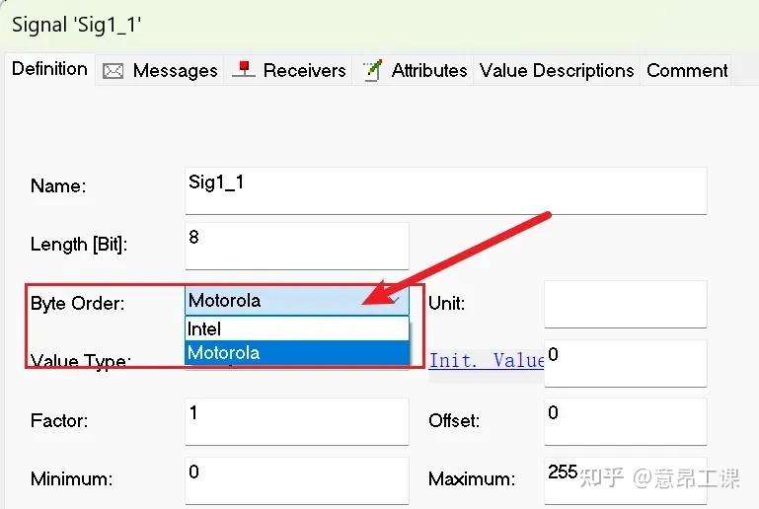Click the pencil icon on the Attributes tab
The height and width of the screenshot is (509, 759).
tap(372, 70)
